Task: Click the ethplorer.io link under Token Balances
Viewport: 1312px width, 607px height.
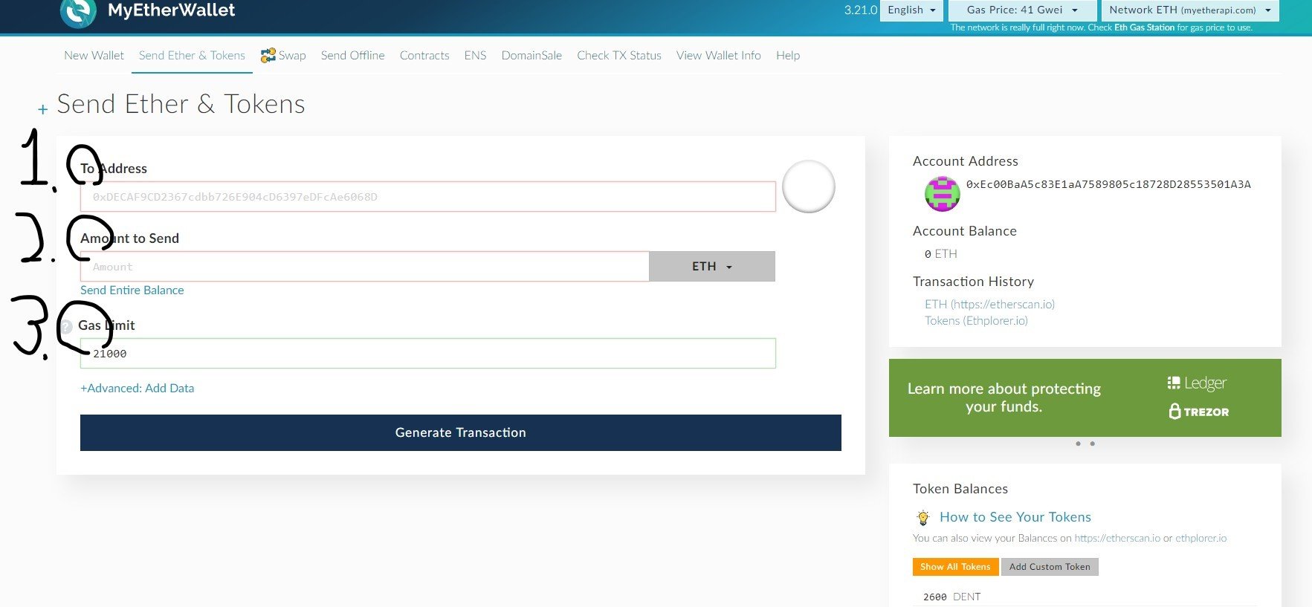Action: click(1201, 539)
